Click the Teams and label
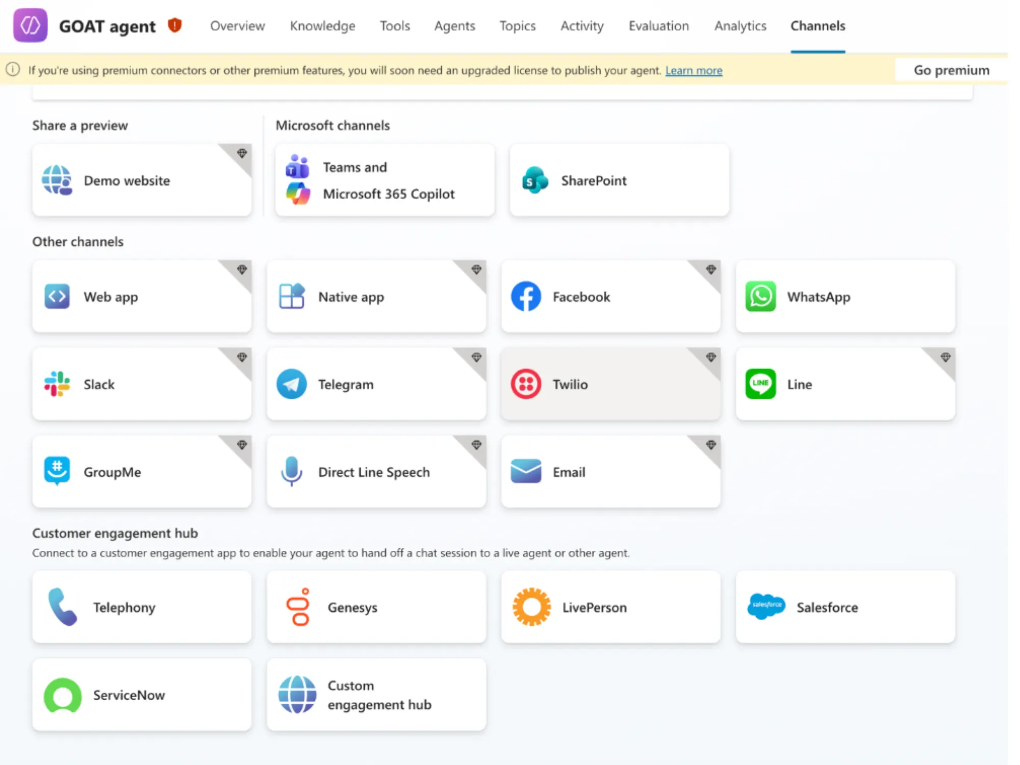Screen dimensions: 1020x765 tap(355, 167)
